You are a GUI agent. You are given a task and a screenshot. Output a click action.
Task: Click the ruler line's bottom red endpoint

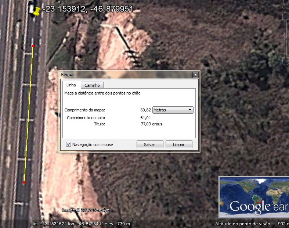coord(24,182)
